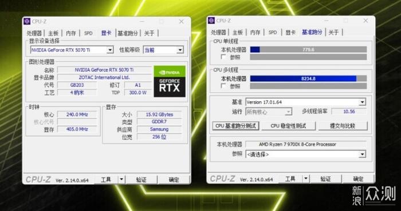Open 基准跑分 tab in left window
This screenshot has width=401, height=211.
click(x=128, y=33)
